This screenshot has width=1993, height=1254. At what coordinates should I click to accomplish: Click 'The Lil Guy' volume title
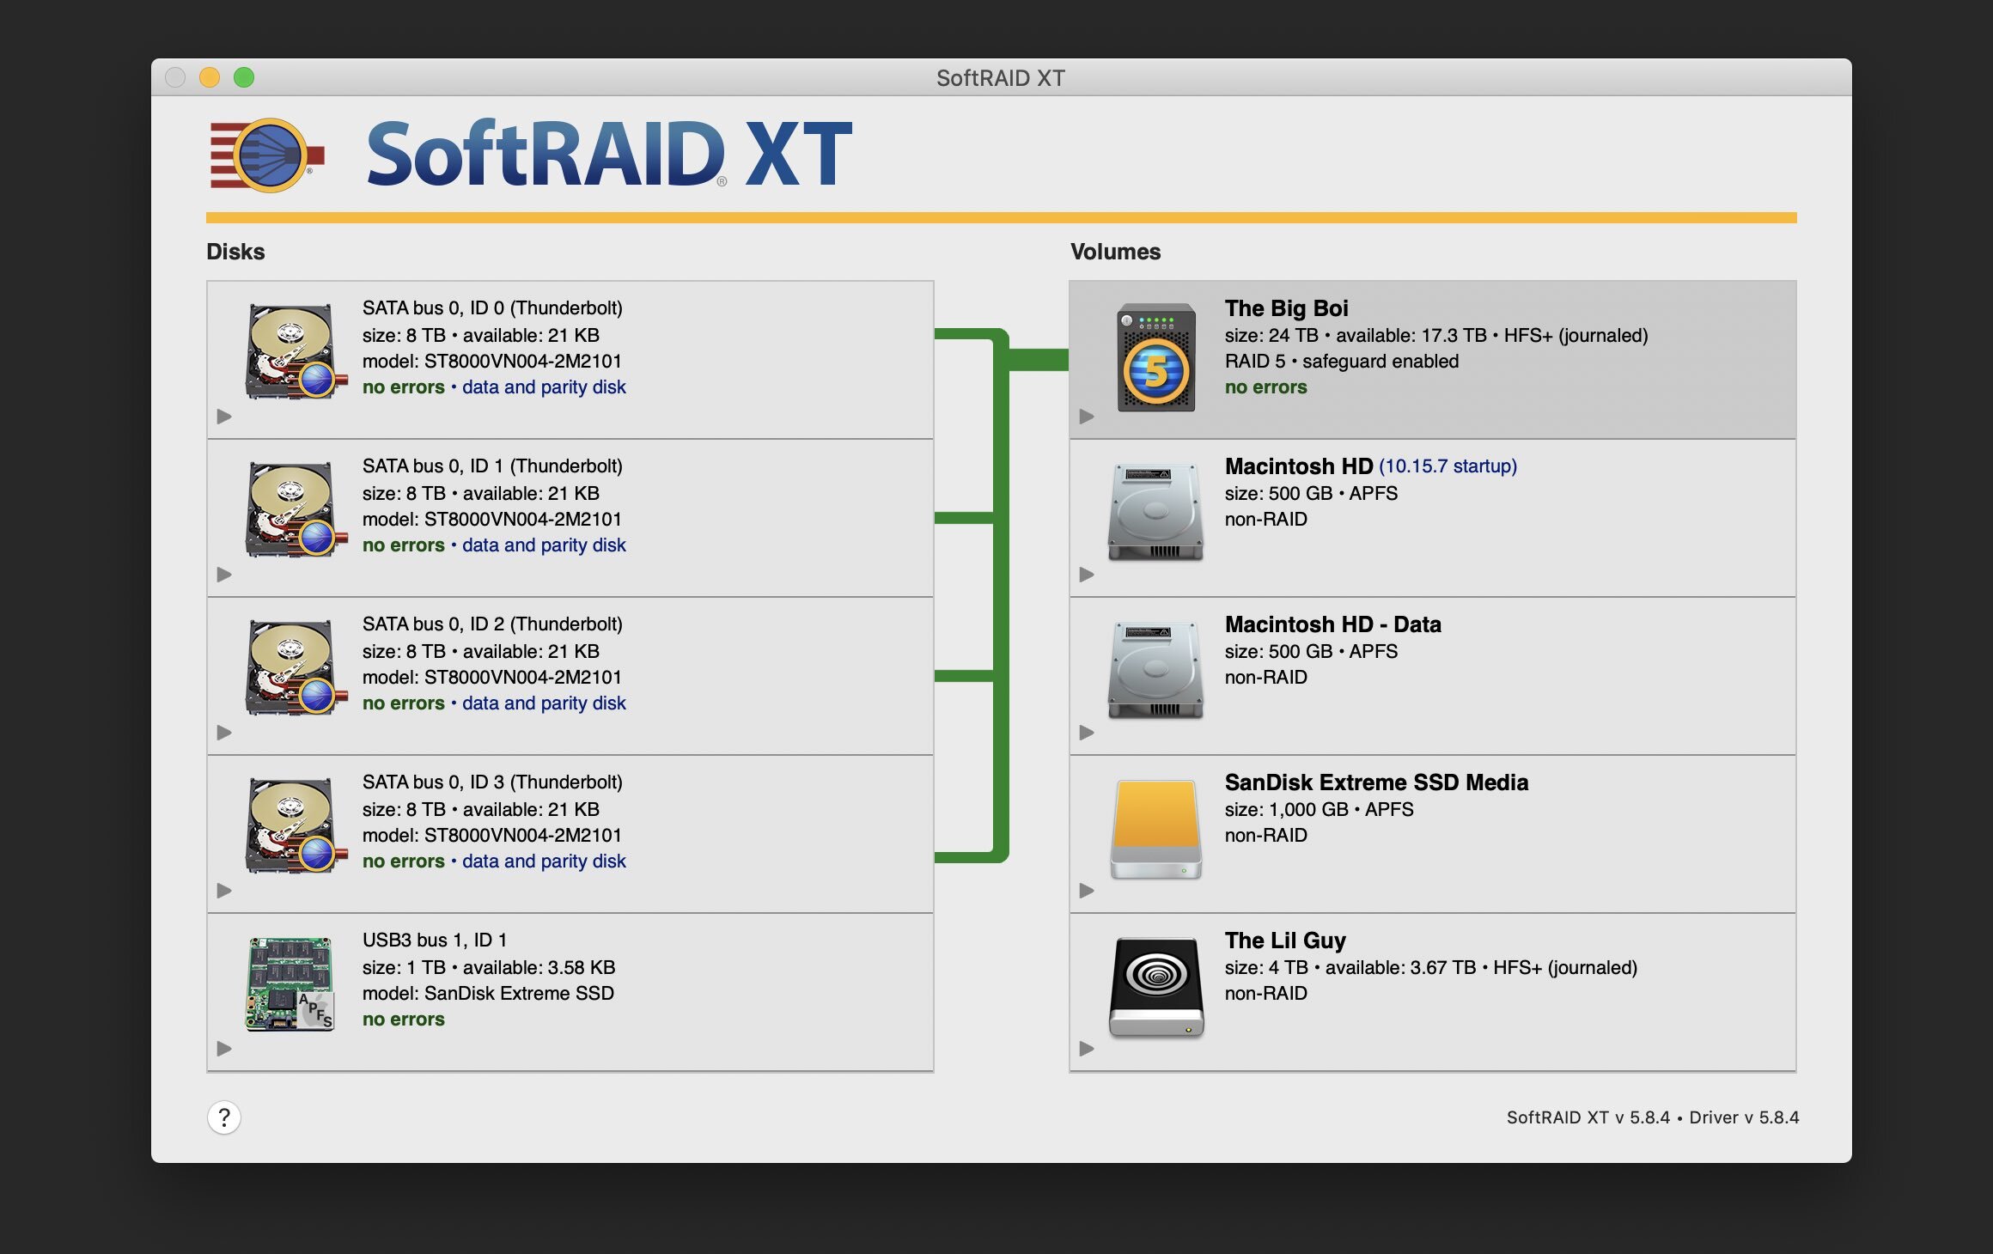pyautogui.click(x=1285, y=940)
